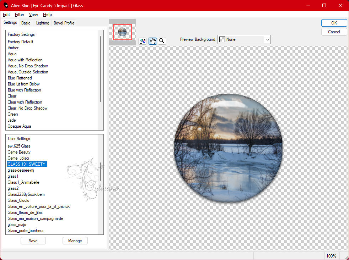Switch to the Lighting tab
Screen dimensions: 349x260
pyautogui.click(x=43, y=23)
